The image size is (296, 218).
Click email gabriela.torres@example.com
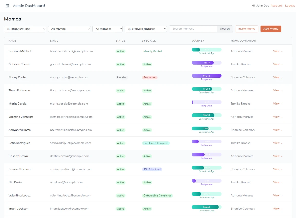(70, 64)
